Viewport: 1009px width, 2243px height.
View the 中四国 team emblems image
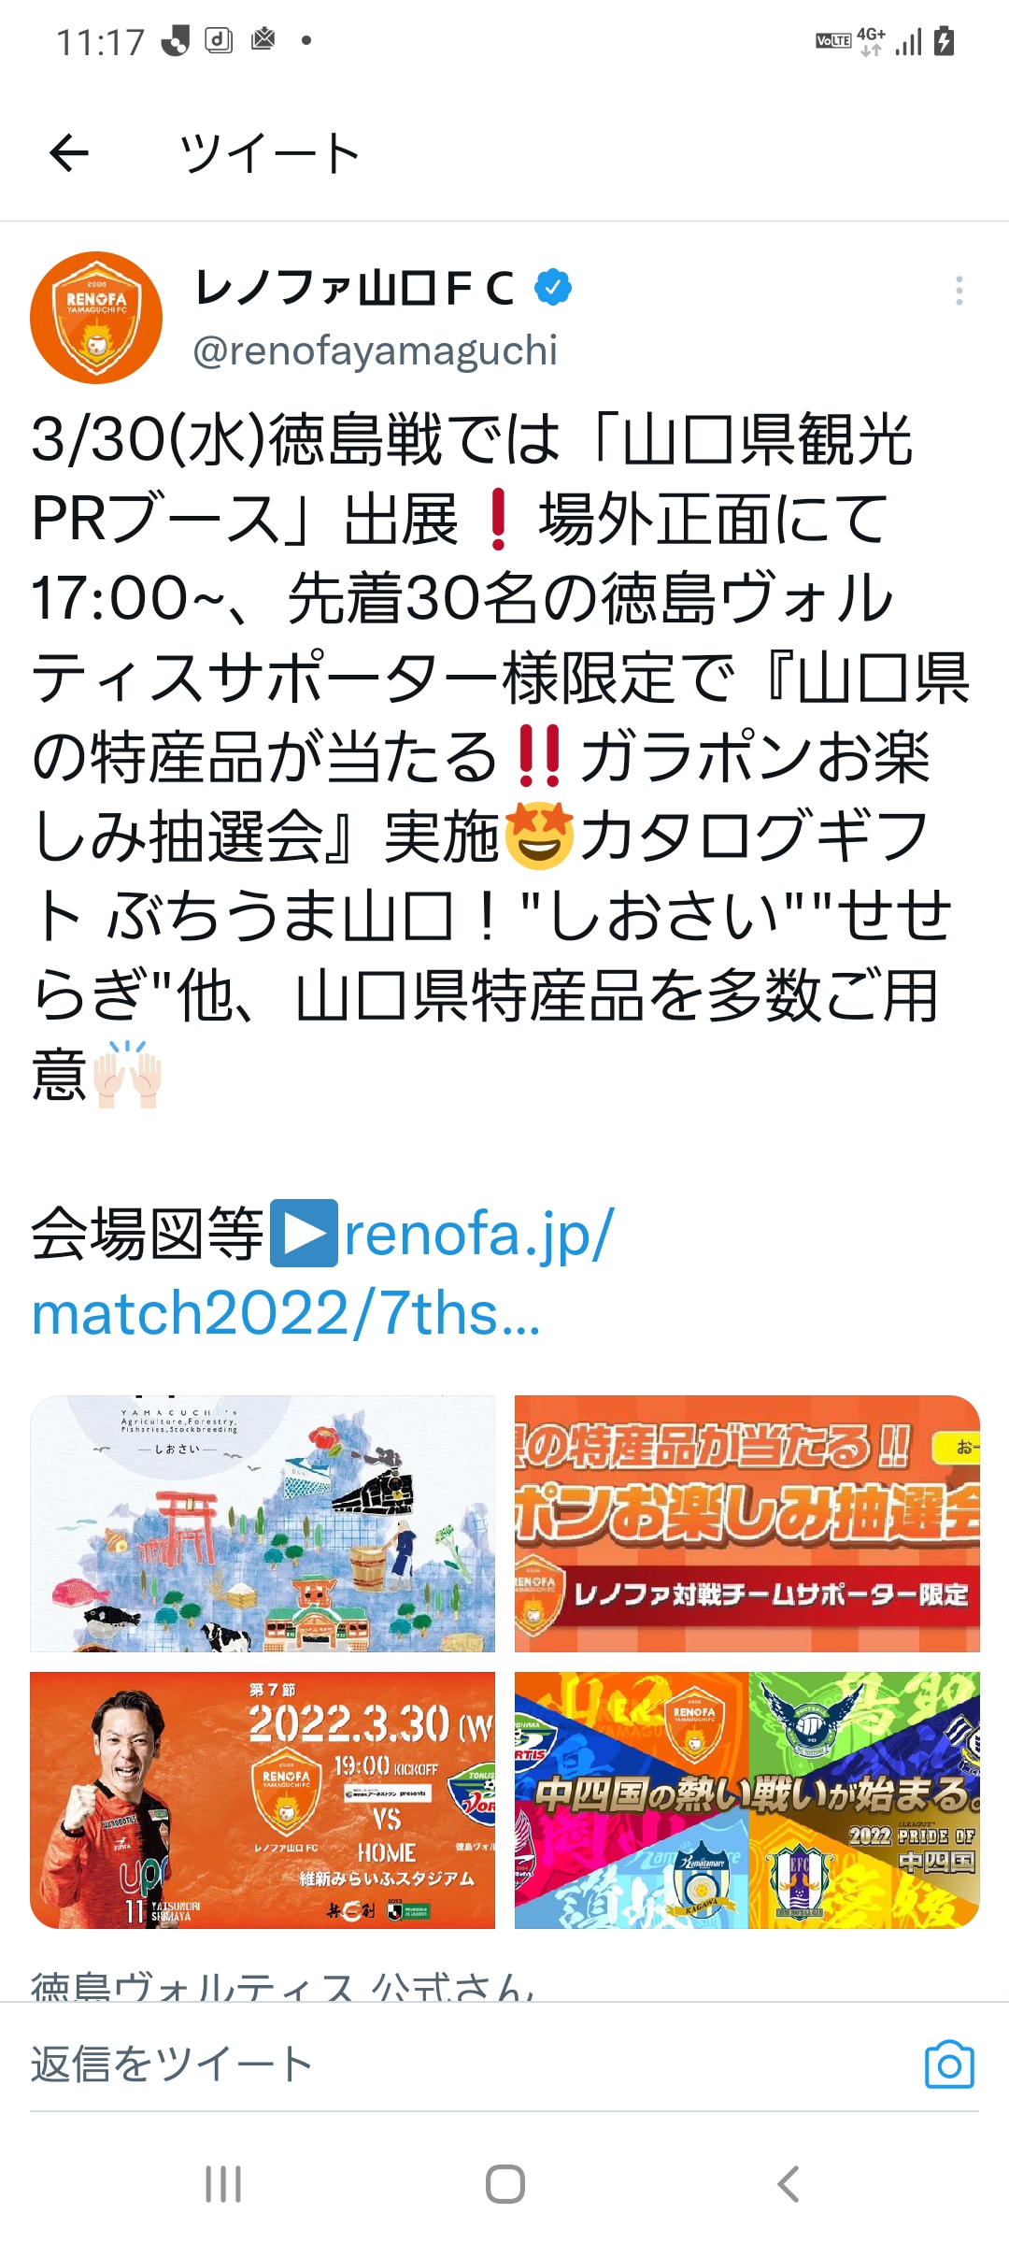point(747,1800)
